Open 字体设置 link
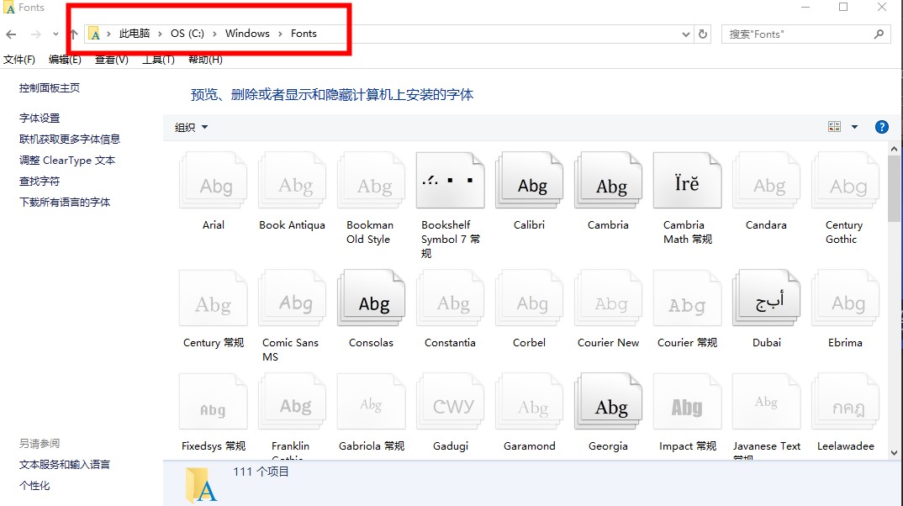The width and height of the screenshot is (903, 506). (x=40, y=118)
